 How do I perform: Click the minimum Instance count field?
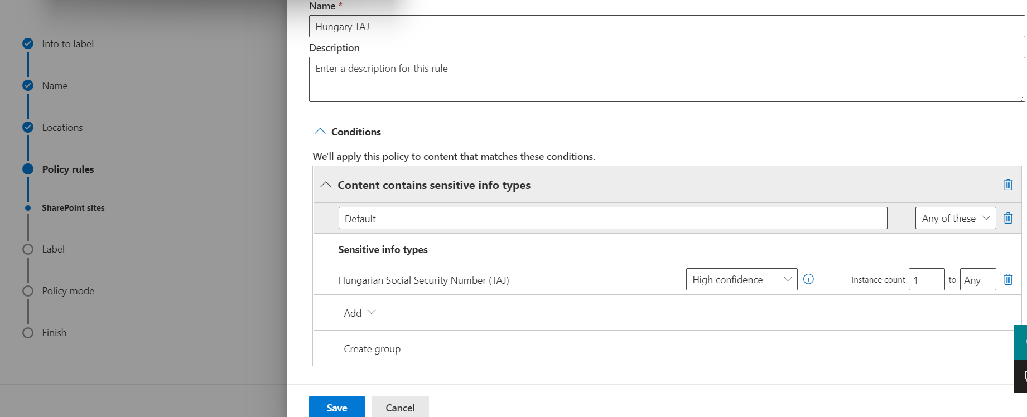(x=926, y=279)
